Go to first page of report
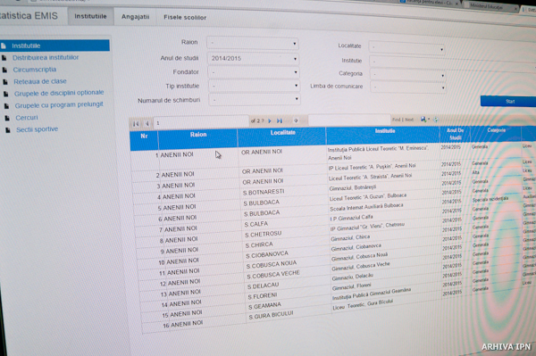This screenshot has width=536, height=356. [136, 123]
